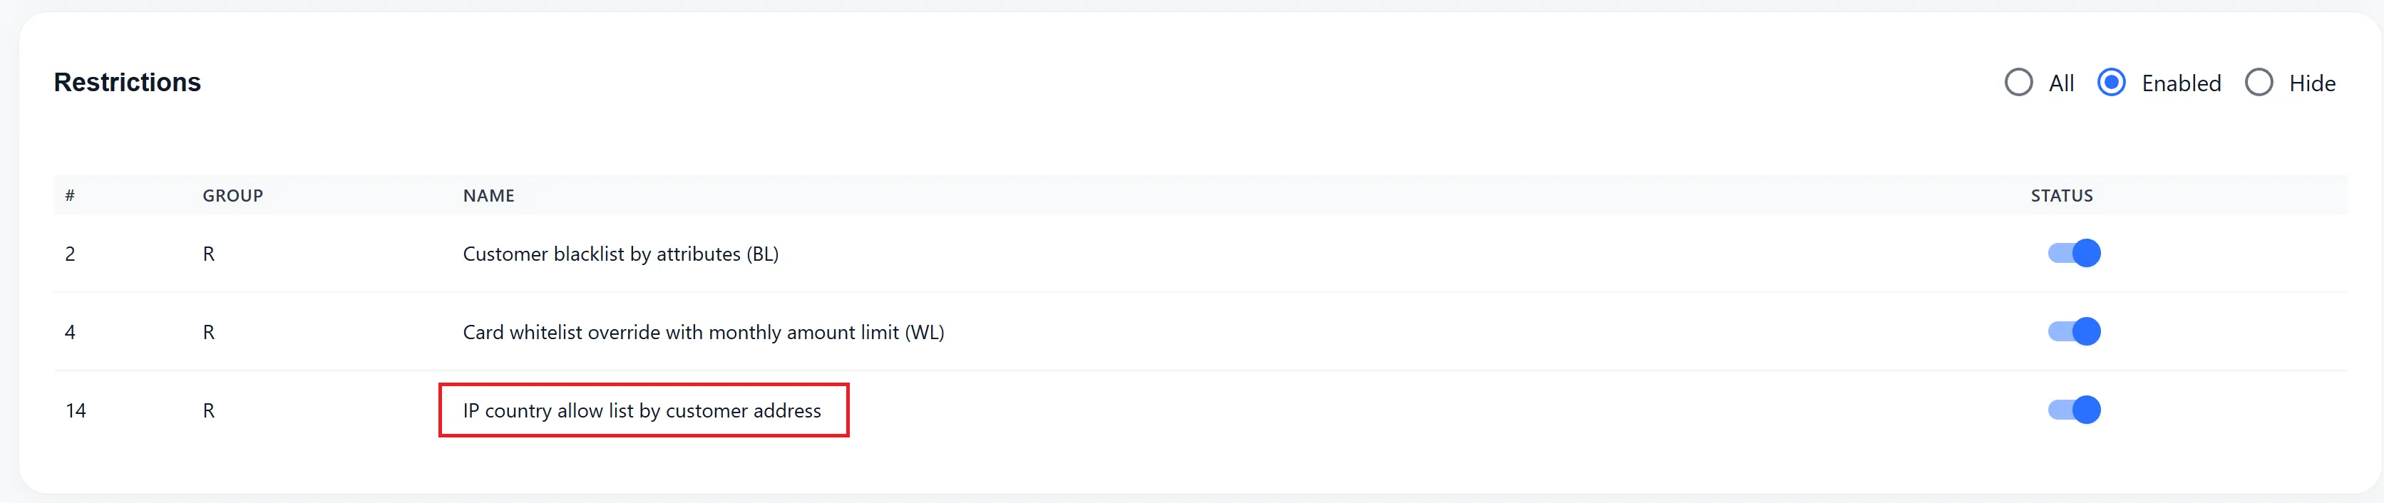The width and height of the screenshot is (2384, 503).
Task: Click group R cell of Customer blacklist row
Action: 208,254
